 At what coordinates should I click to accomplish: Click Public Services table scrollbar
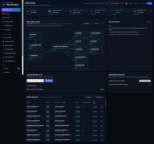pos(105,103)
